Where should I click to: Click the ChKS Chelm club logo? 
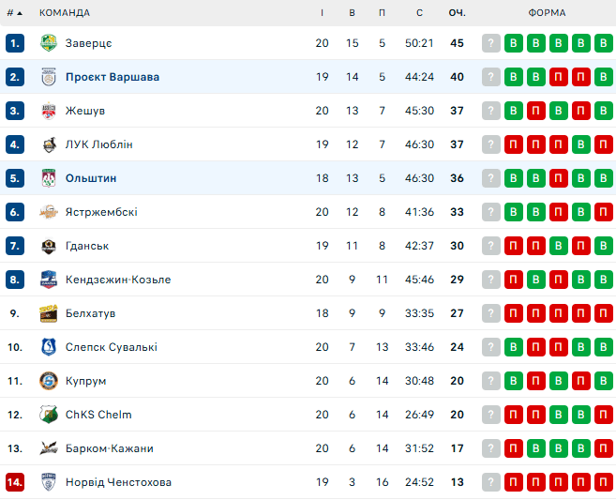click(49, 415)
